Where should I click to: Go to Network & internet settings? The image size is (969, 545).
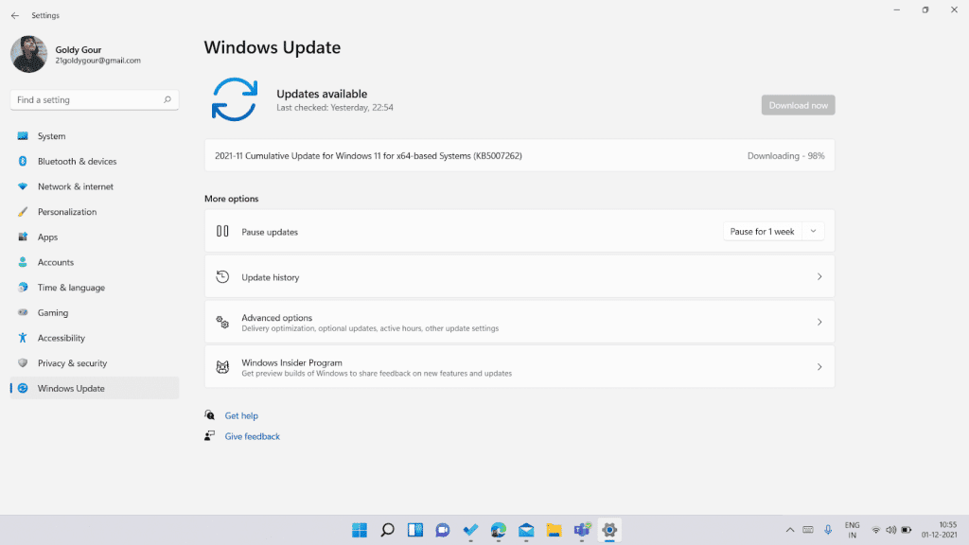click(95, 186)
